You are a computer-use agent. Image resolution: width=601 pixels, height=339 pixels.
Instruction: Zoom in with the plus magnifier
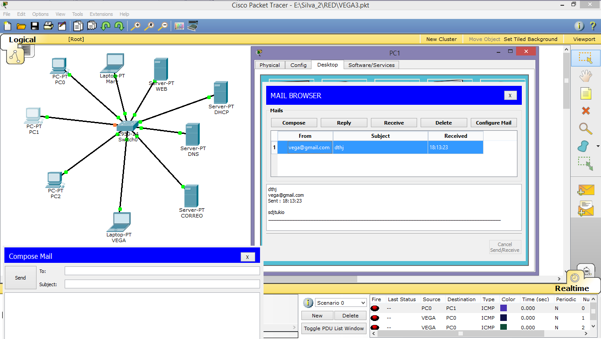(136, 26)
